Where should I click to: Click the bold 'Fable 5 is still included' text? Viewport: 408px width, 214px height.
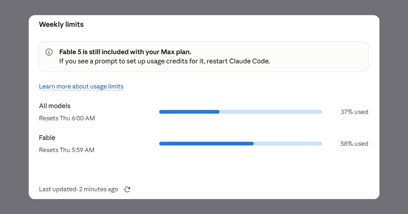pos(125,52)
